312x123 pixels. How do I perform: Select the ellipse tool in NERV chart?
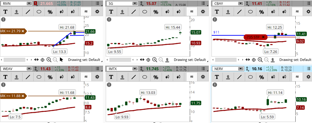(250, 77)
